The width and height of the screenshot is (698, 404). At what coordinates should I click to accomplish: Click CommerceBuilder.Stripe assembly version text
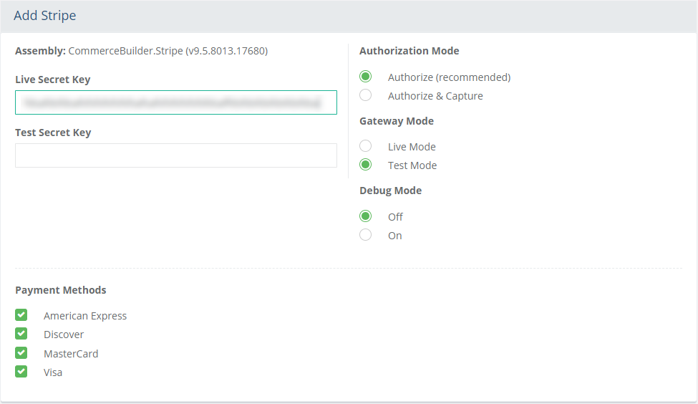pyautogui.click(x=168, y=51)
